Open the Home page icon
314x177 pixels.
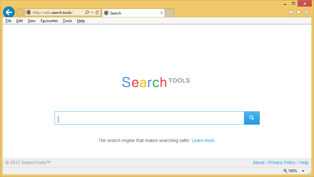291,12
